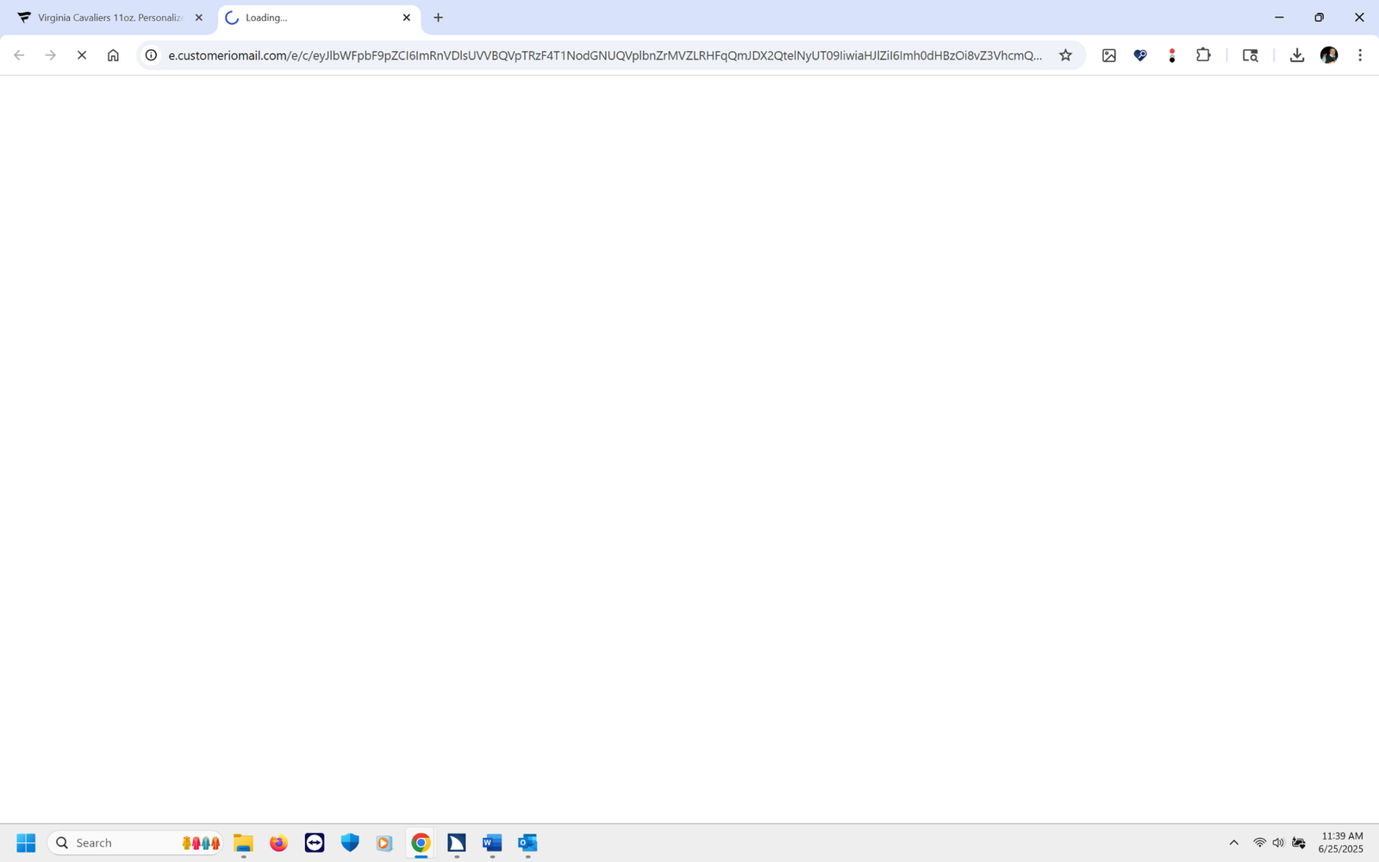Open File Explorer from taskbar

click(243, 843)
